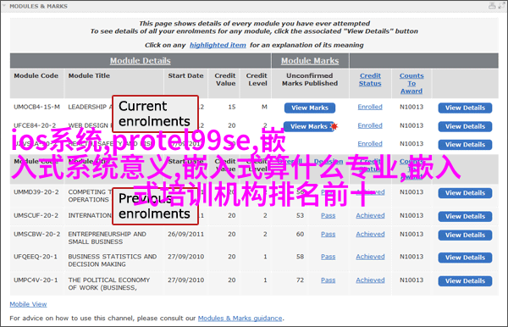Viewport: 508px width, 327px height.
Task: Click title 'THE POLITICAL ECONOMY OF WORK'
Action: click(109, 284)
